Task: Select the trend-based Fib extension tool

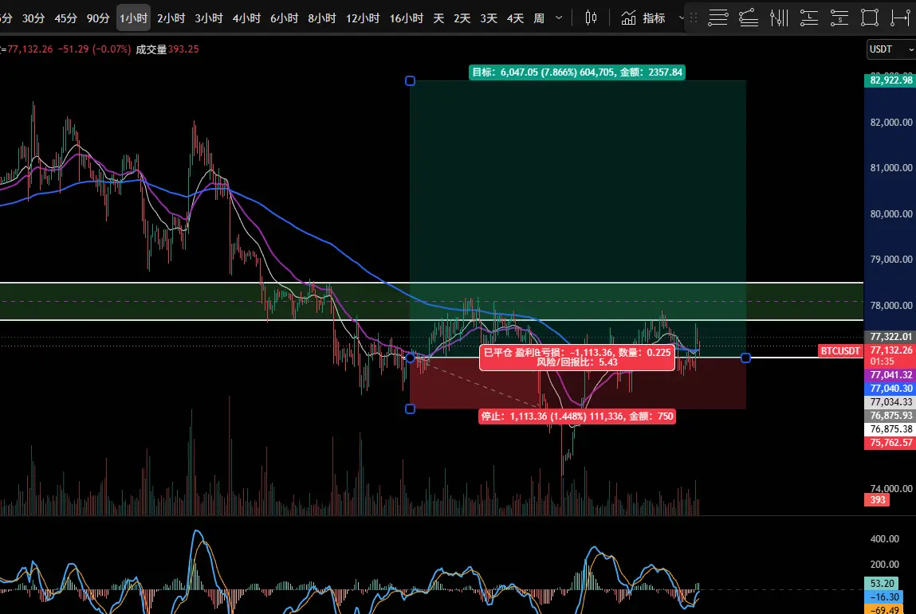Action: (749, 18)
